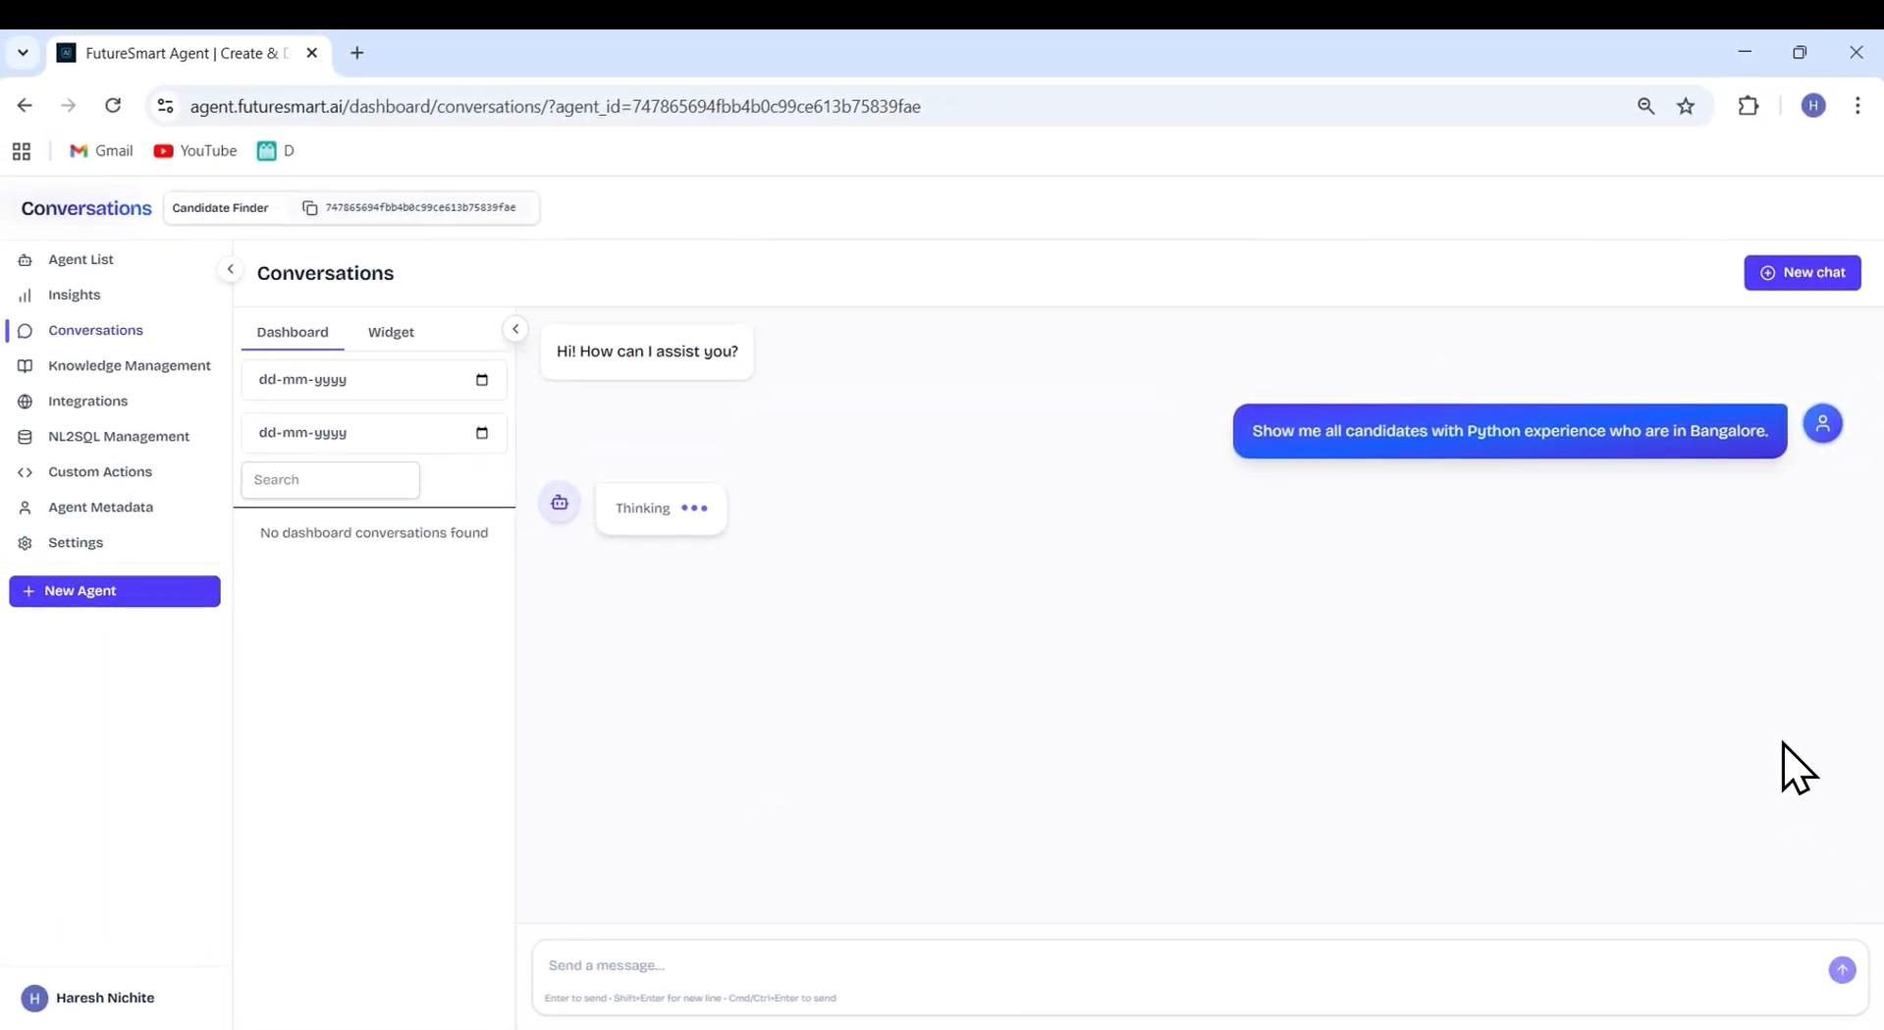Open the Chrome three-dot menu
Image resolution: width=1884 pixels, height=1030 pixels.
1857,106
